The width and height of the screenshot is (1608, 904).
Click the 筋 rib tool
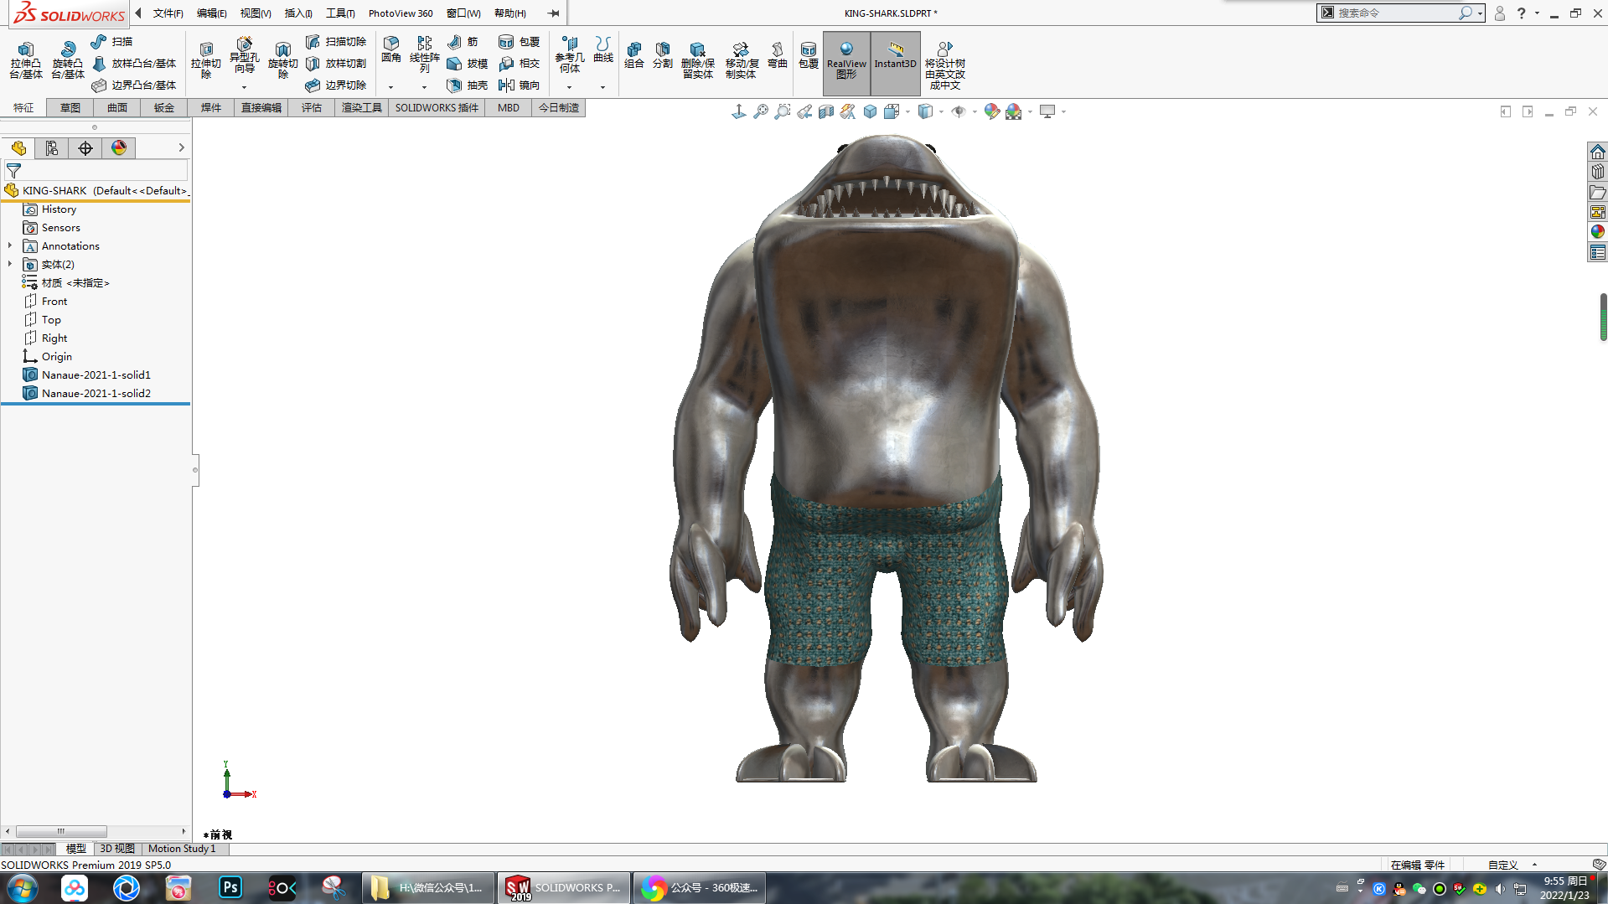463,41
